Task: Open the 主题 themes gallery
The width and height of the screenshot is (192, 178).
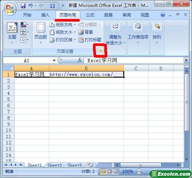Action: coord(12,33)
